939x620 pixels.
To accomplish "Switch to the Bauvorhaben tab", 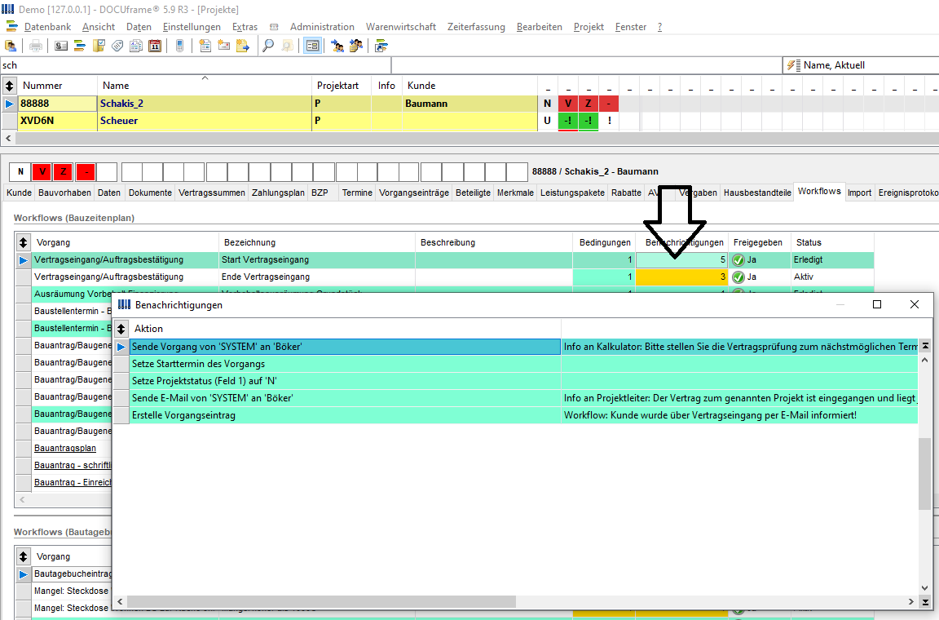I will tap(64, 193).
